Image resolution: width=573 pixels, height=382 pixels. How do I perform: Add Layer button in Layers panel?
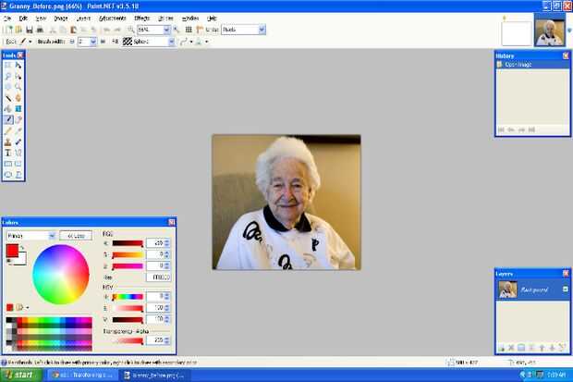(x=501, y=348)
